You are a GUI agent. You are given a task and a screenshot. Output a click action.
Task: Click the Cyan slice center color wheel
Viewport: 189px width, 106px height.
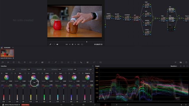(x=61, y=77)
